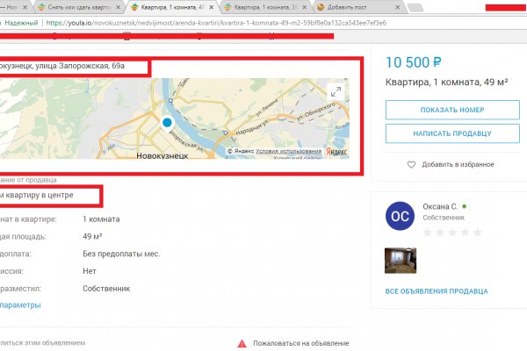
Task: Open seller avatar with initials ОС
Action: tap(400, 217)
